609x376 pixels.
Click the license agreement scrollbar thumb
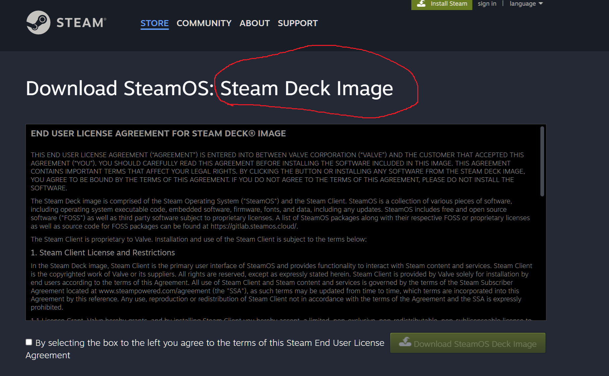[x=542, y=161]
